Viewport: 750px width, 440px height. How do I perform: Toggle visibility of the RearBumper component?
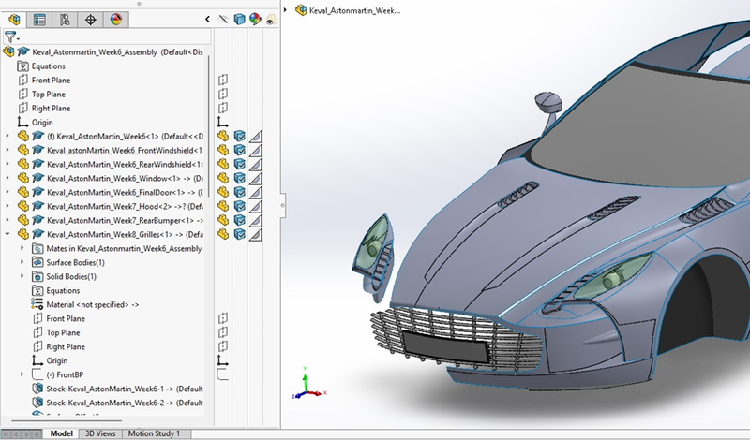tap(223, 220)
